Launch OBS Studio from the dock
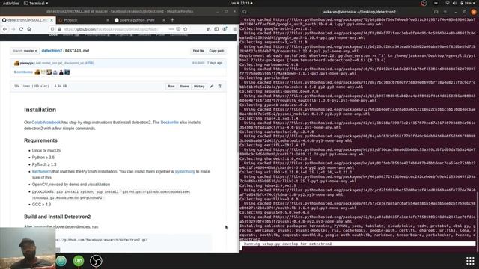Viewport: 479px width, 269px height. pyautogui.click(x=96, y=261)
